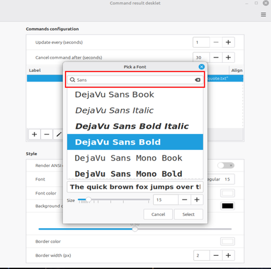Screen dimensions: 271x269
Task: Open the Border color swatch
Action: pyautogui.click(x=228, y=242)
